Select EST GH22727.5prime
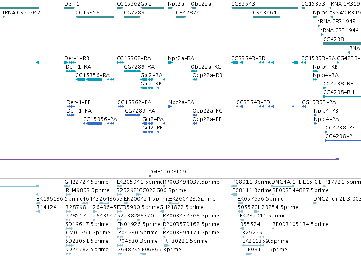Screen dimensions: 361x256 coord(68,186)
